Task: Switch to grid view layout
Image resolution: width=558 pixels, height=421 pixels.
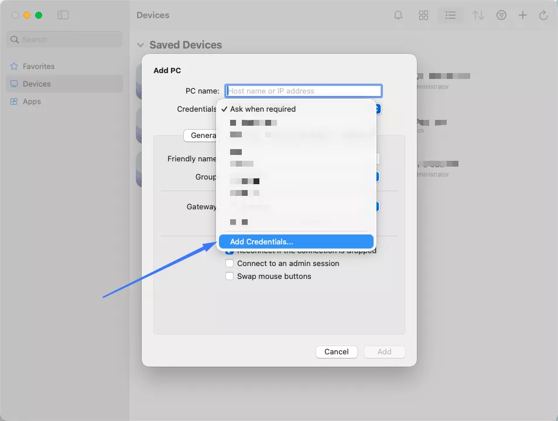Action: coord(424,15)
